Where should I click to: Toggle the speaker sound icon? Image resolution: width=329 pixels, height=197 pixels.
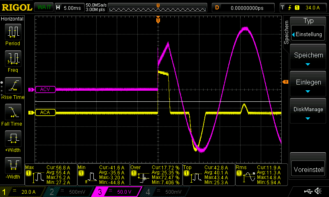318,191
